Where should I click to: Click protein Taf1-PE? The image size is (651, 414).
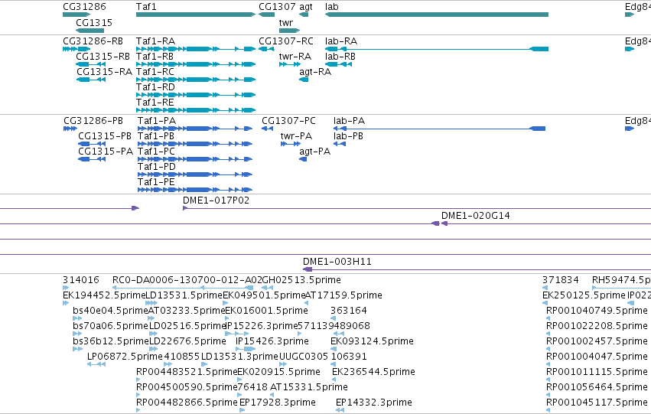[195, 191]
